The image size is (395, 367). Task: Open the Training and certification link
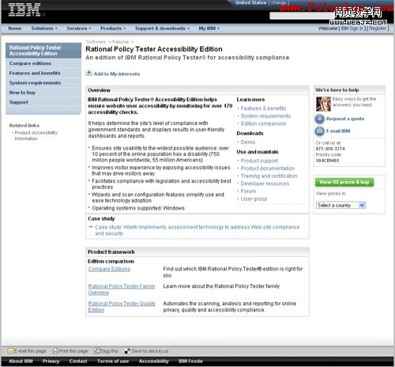[269, 176]
